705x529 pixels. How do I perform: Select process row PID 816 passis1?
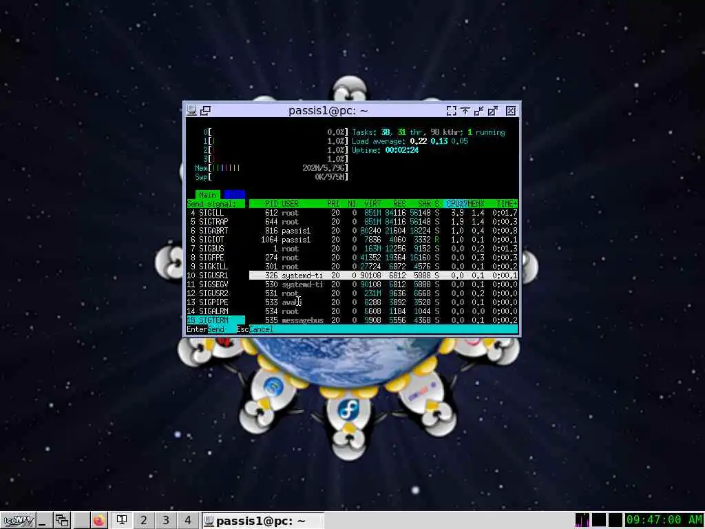pos(383,231)
